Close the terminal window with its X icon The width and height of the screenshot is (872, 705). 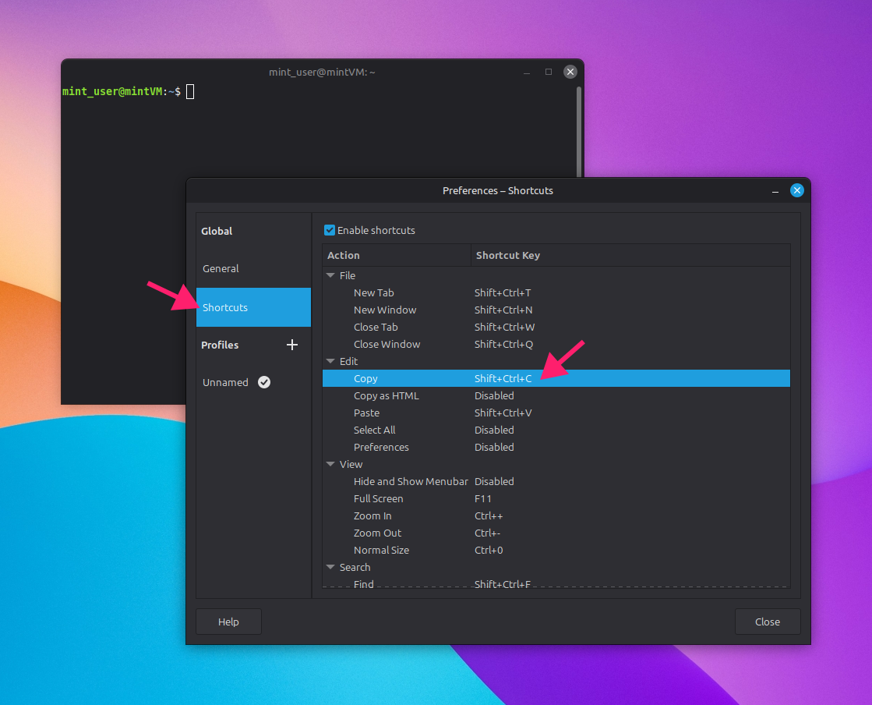tap(570, 72)
